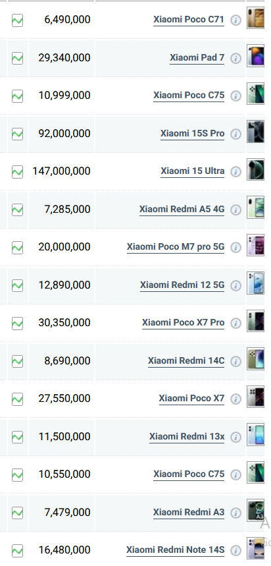Open Xiaomi Redmi A3 phone thumbnail

255,510
